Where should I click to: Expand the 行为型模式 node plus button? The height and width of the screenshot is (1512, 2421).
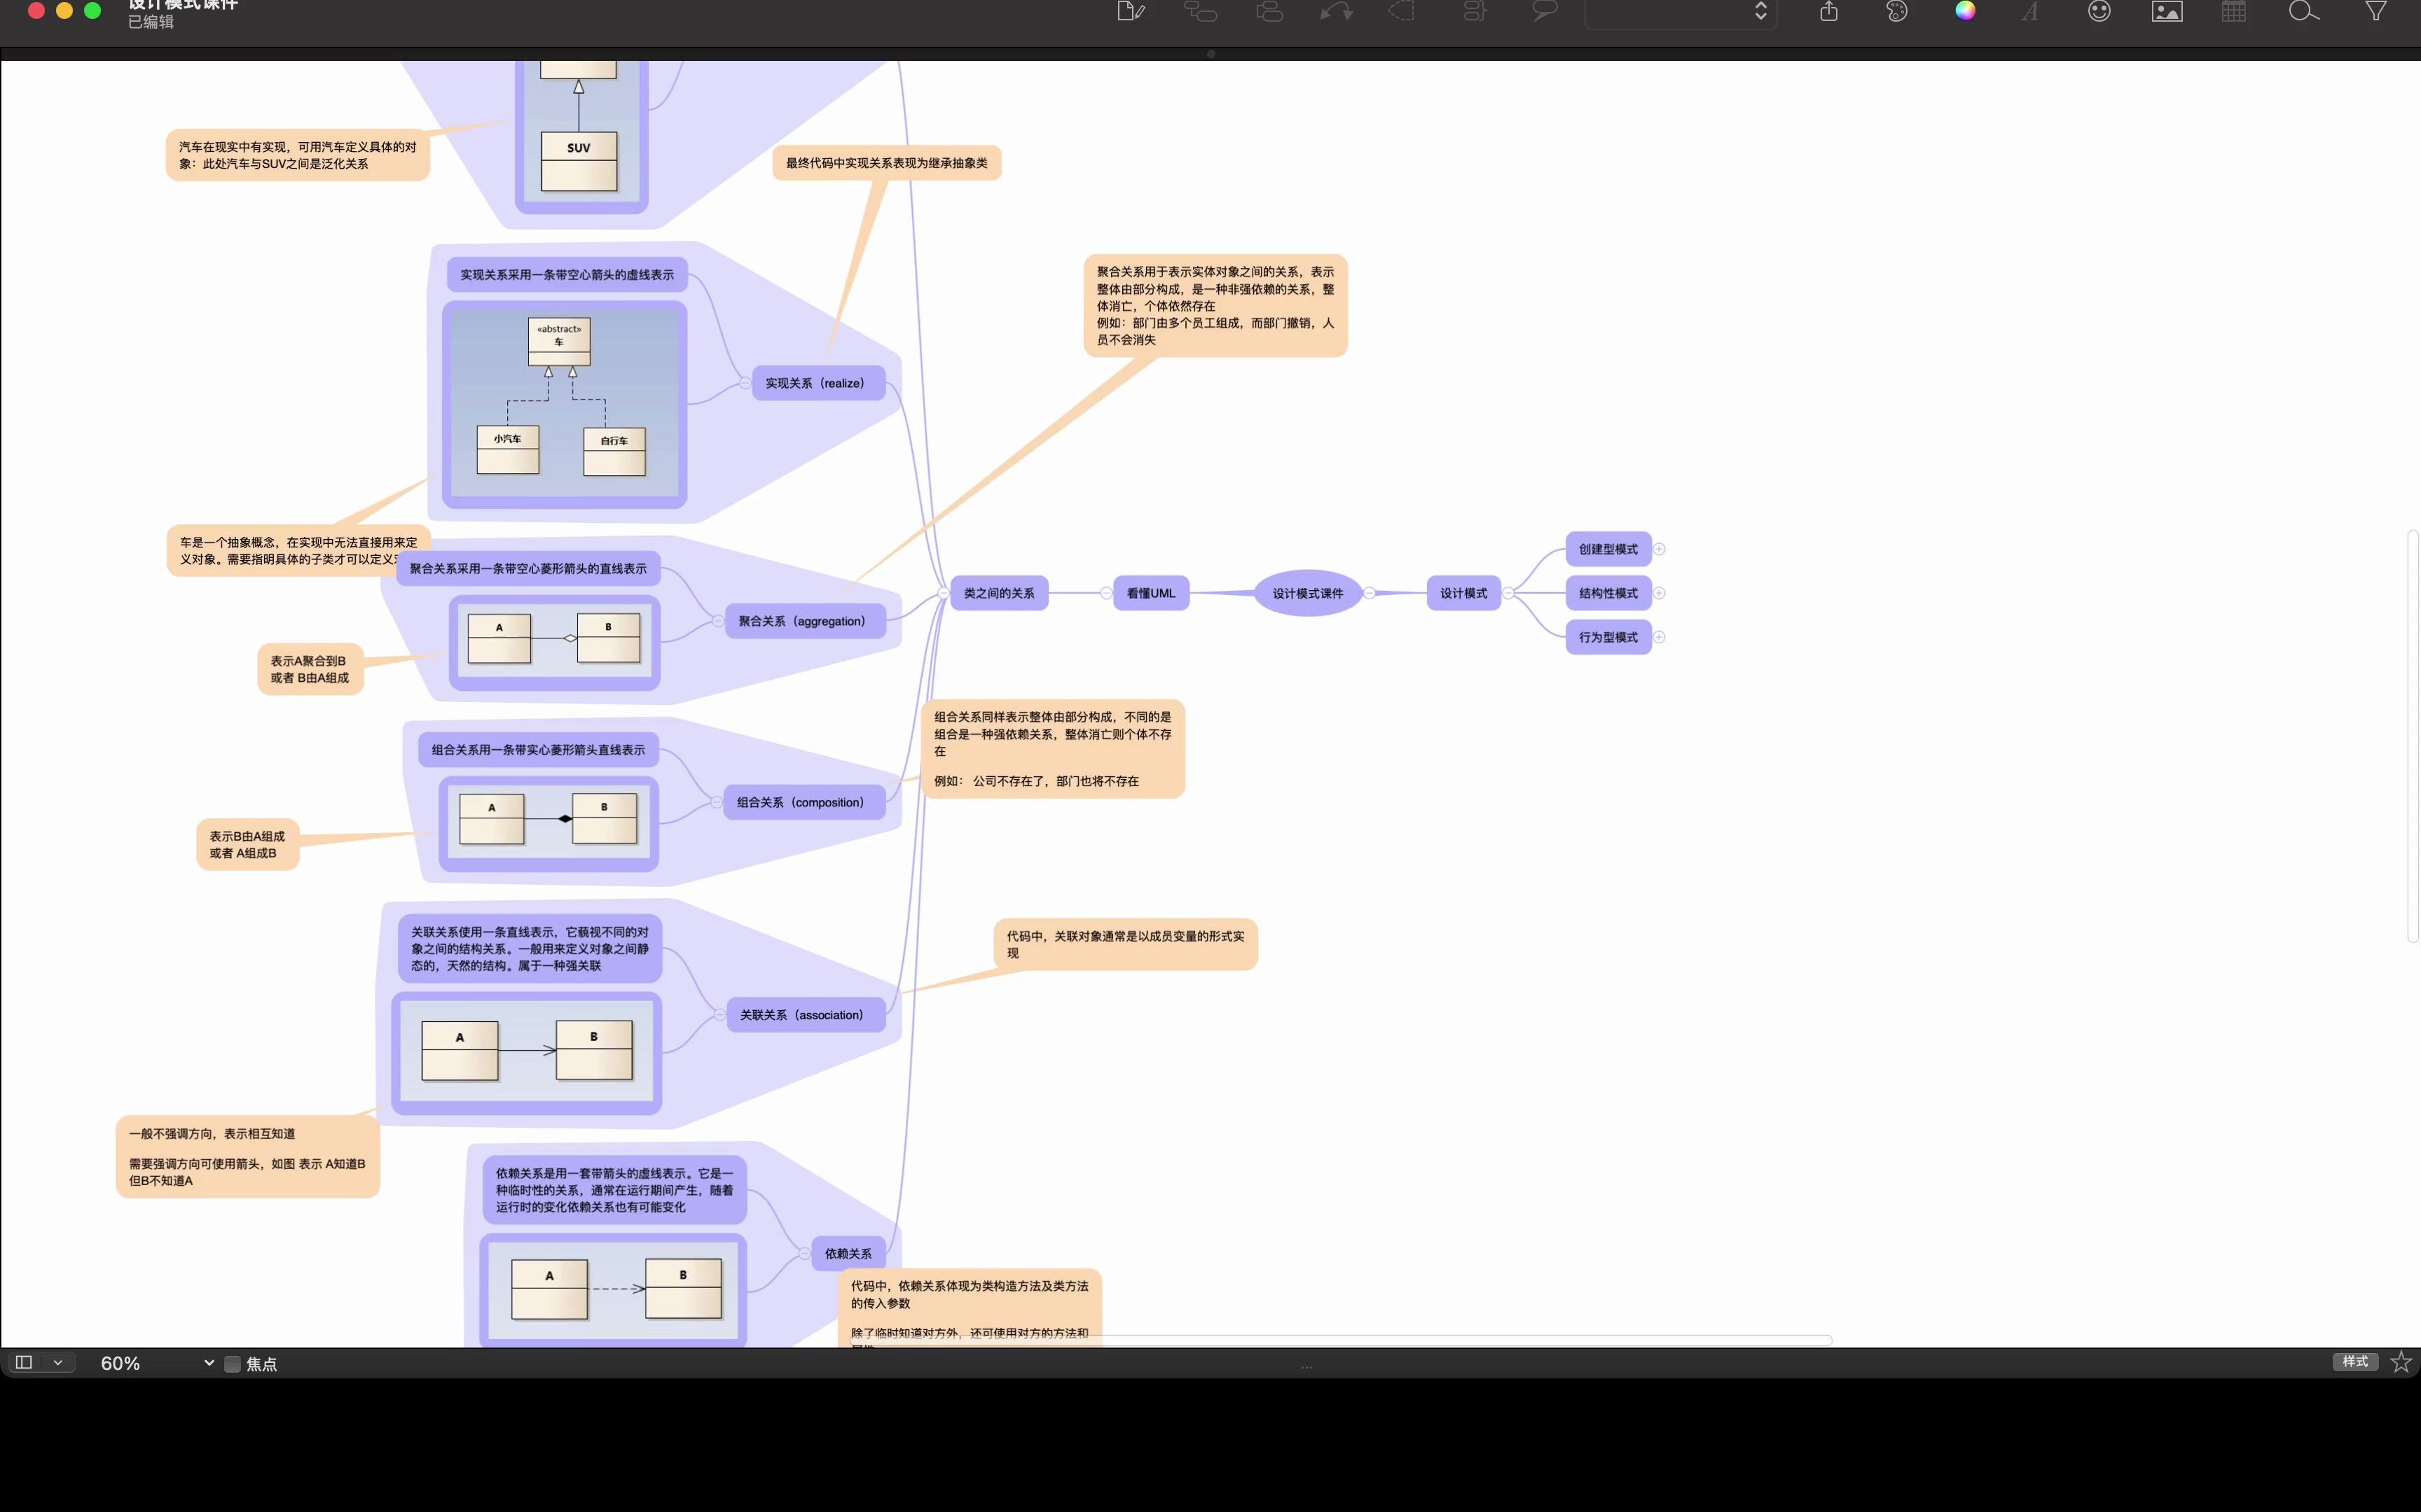1659,637
